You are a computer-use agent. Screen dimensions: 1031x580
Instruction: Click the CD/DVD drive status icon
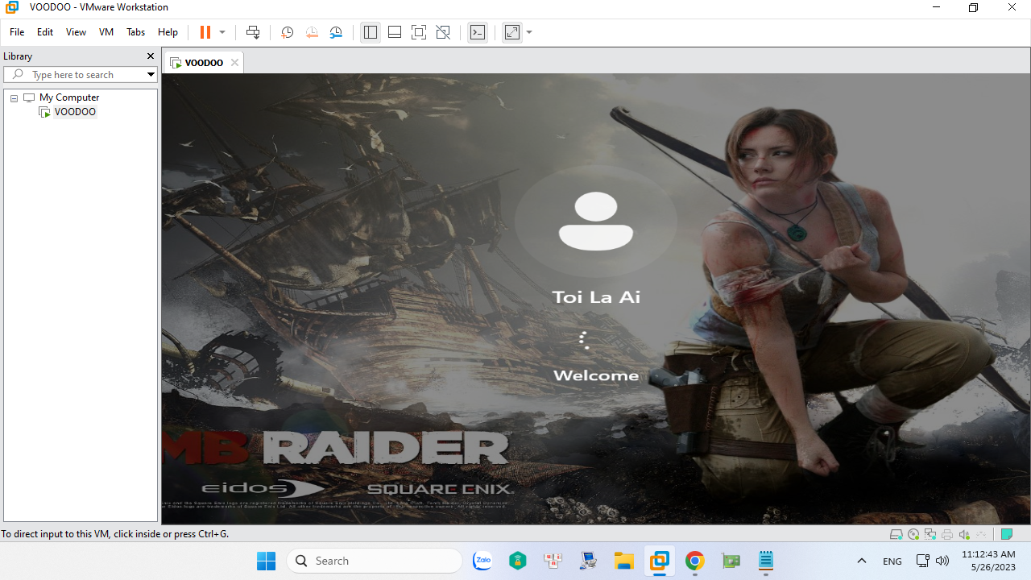[913, 534]
